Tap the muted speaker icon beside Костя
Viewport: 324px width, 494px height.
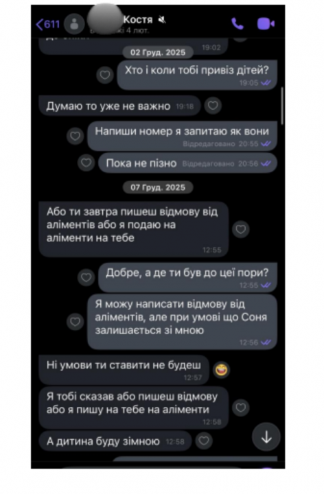click(x=162, y=20)
